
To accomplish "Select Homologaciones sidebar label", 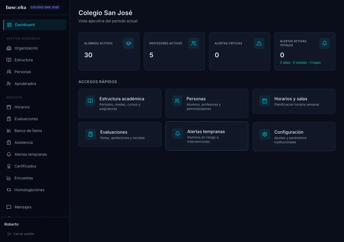I will click(x=30, y=190).
